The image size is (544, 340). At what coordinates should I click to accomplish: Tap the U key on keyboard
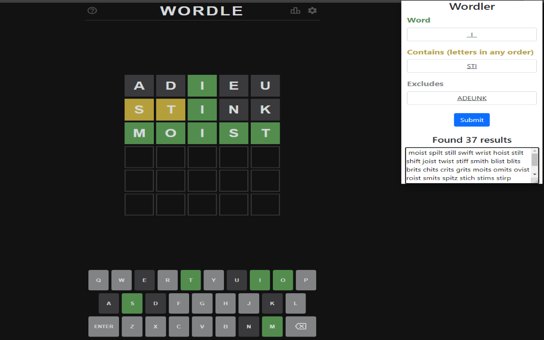[x=237, y=280]
